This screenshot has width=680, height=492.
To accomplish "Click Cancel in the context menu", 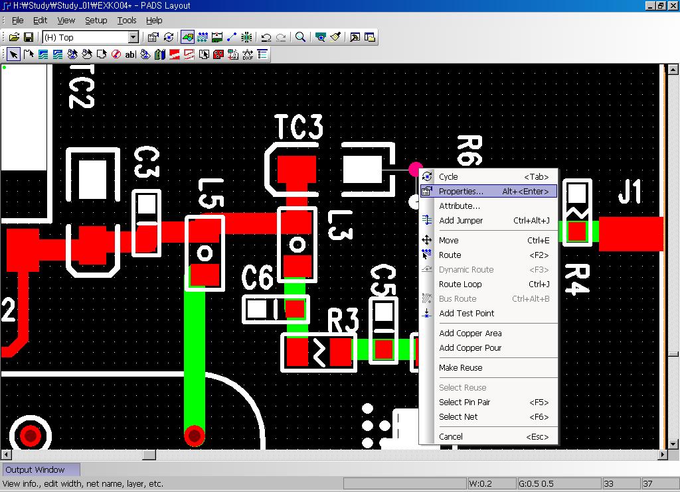I will 489,436.
